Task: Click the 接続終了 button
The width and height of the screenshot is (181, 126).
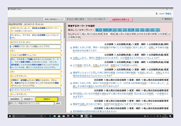Action: click(28, 99)
